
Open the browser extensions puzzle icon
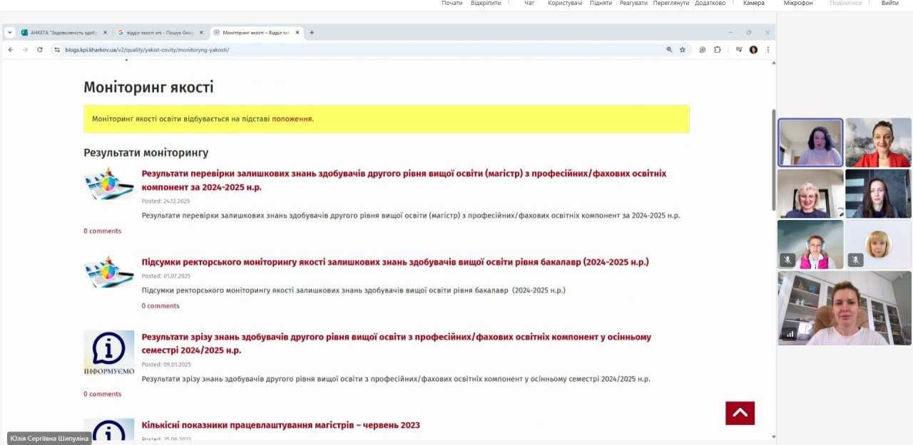click(x=718, y=50)
